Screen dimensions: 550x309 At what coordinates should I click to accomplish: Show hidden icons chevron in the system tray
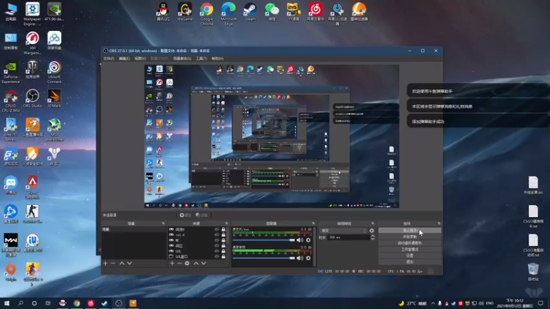(x=433, y=304)
